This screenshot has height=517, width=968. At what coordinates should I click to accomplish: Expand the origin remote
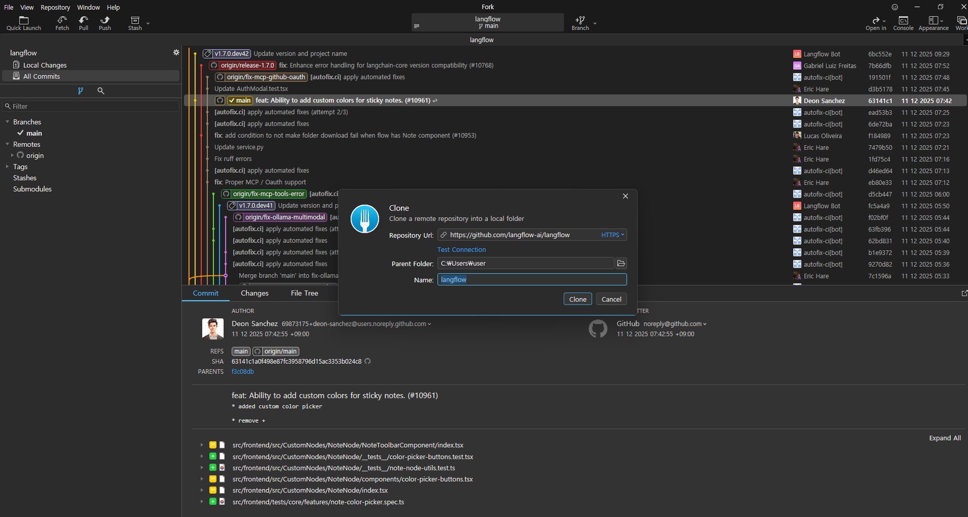click(x=12, y=155)
